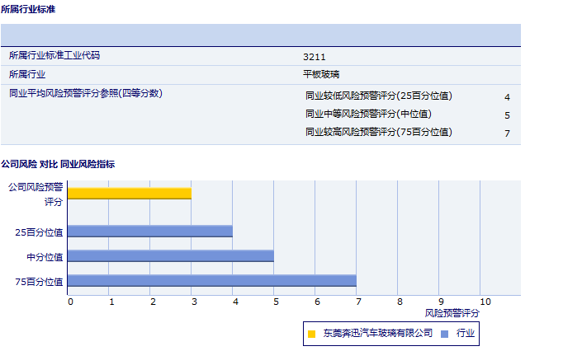Image resolution: width=582 pixels, height=351 pixels.
Task: Select 同业中等风险预警评分(中位值) text
Action: coord(368,114)
